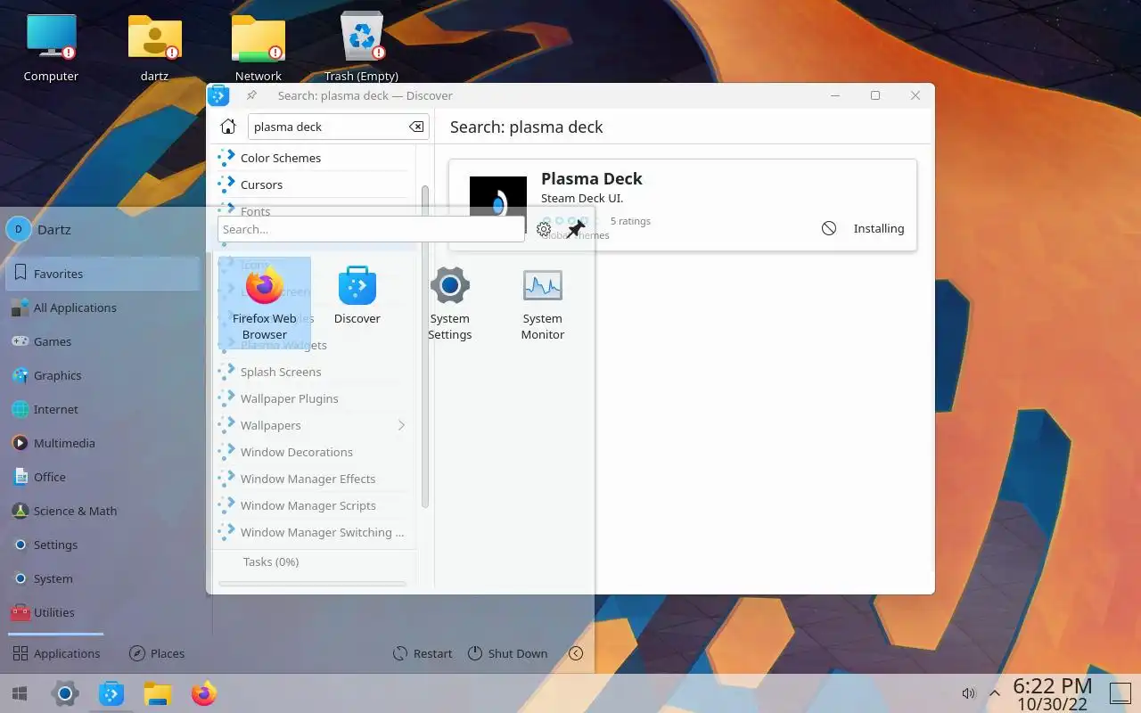Viewport: 1141px width, 713px height.
Task: Pin the launcher open with pin icon
Action: click(x=576, y=229)
